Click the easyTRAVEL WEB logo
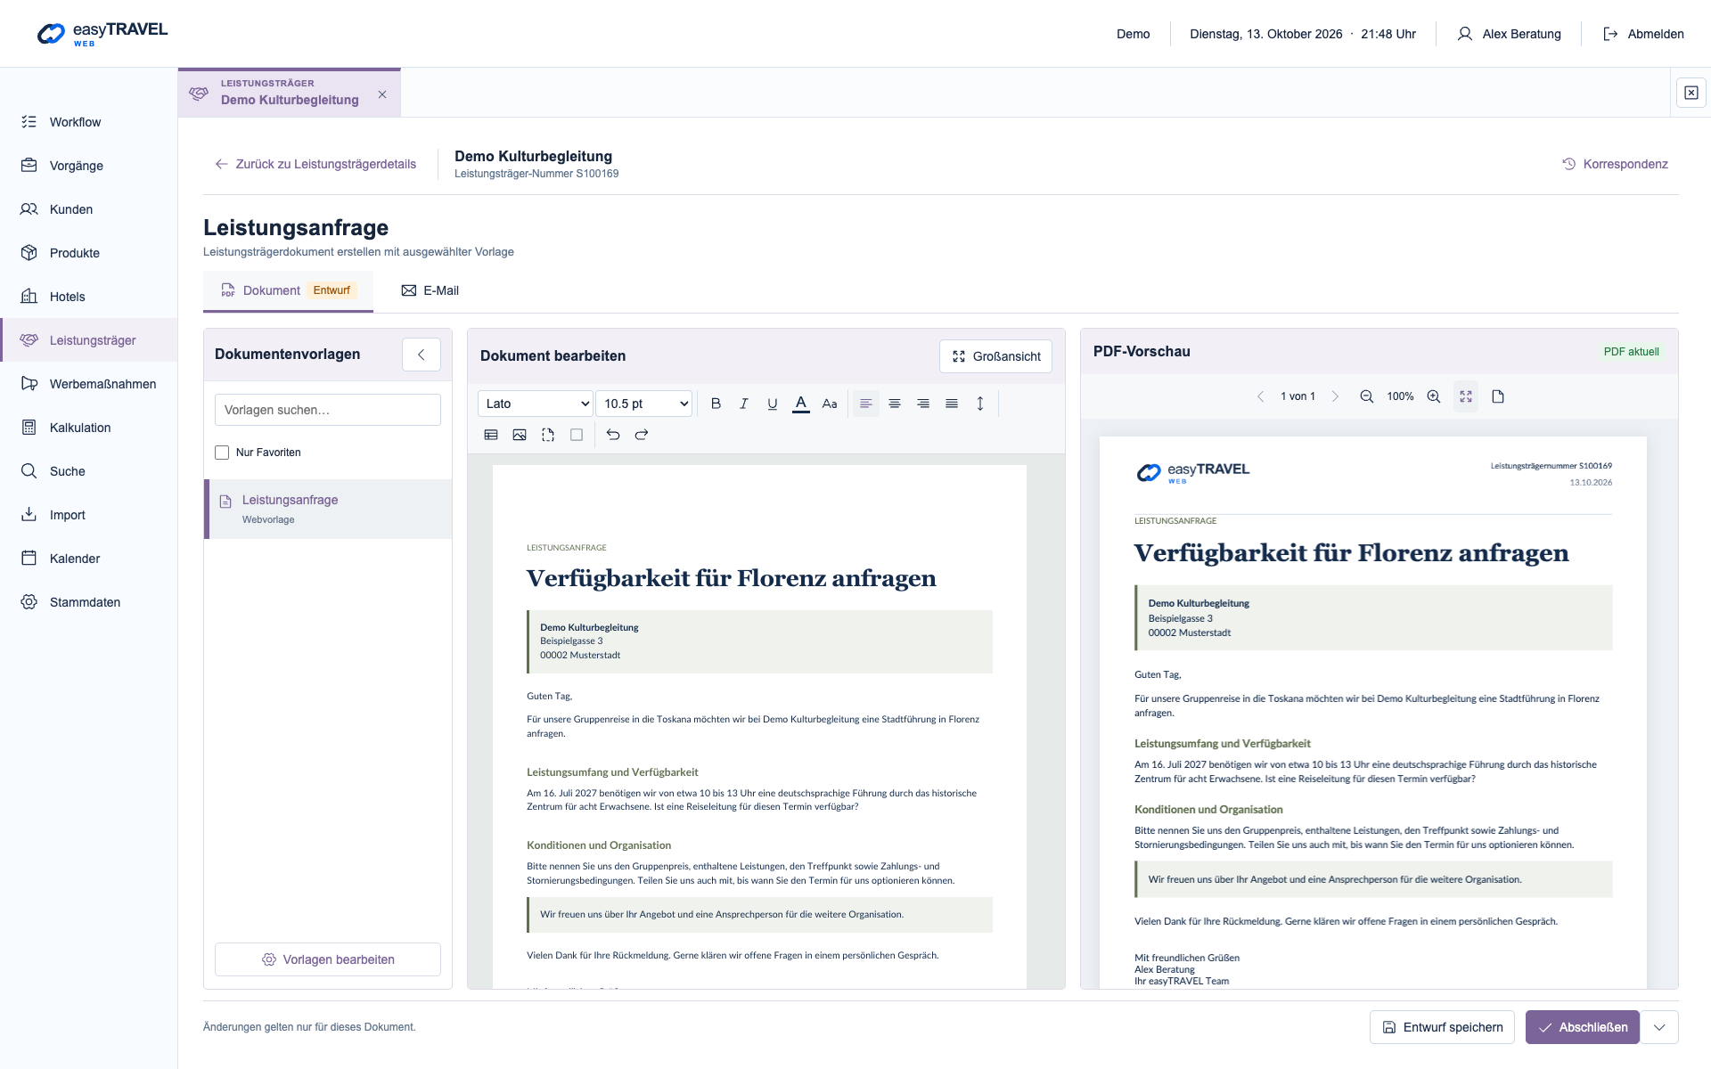The height and width of the screenshot is (1069, 1711). point(102,34)
